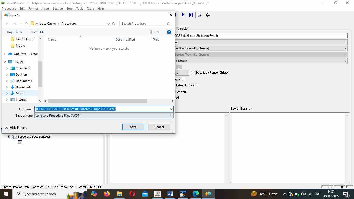Select the Kaadhukuthu folder

click(25, 39)
